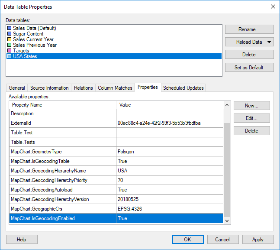Image resolution: width=280 pixels, height=250 pixels.
Task: Click the Apply button
Action: point(258,240)
